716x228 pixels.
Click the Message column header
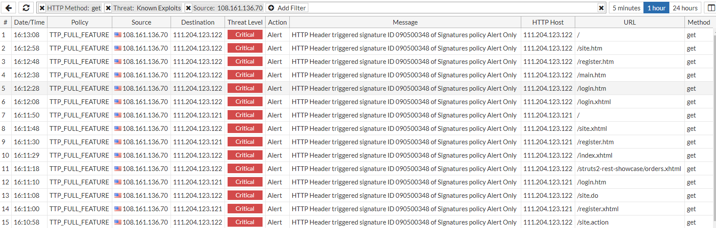405,22
